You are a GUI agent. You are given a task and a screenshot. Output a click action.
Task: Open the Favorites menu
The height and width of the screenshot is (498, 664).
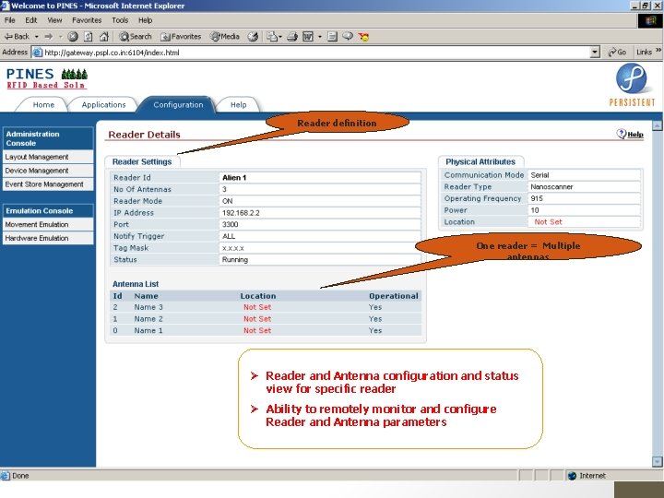pyautogui.click(x=87, y=20)
